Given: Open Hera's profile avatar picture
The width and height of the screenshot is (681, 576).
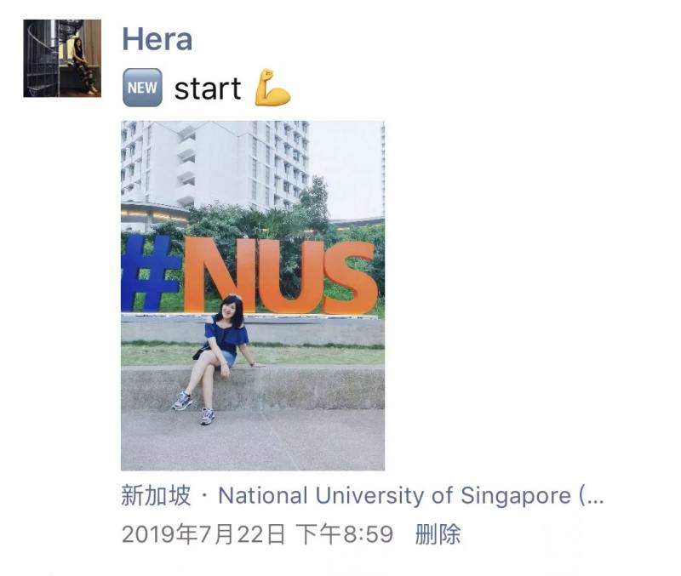Looking at the screenshot, I should (62, 58).
